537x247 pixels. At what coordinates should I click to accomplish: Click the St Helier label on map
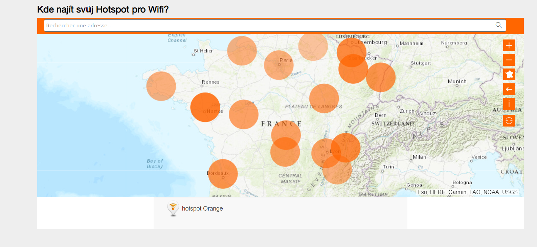coord(203,51)
